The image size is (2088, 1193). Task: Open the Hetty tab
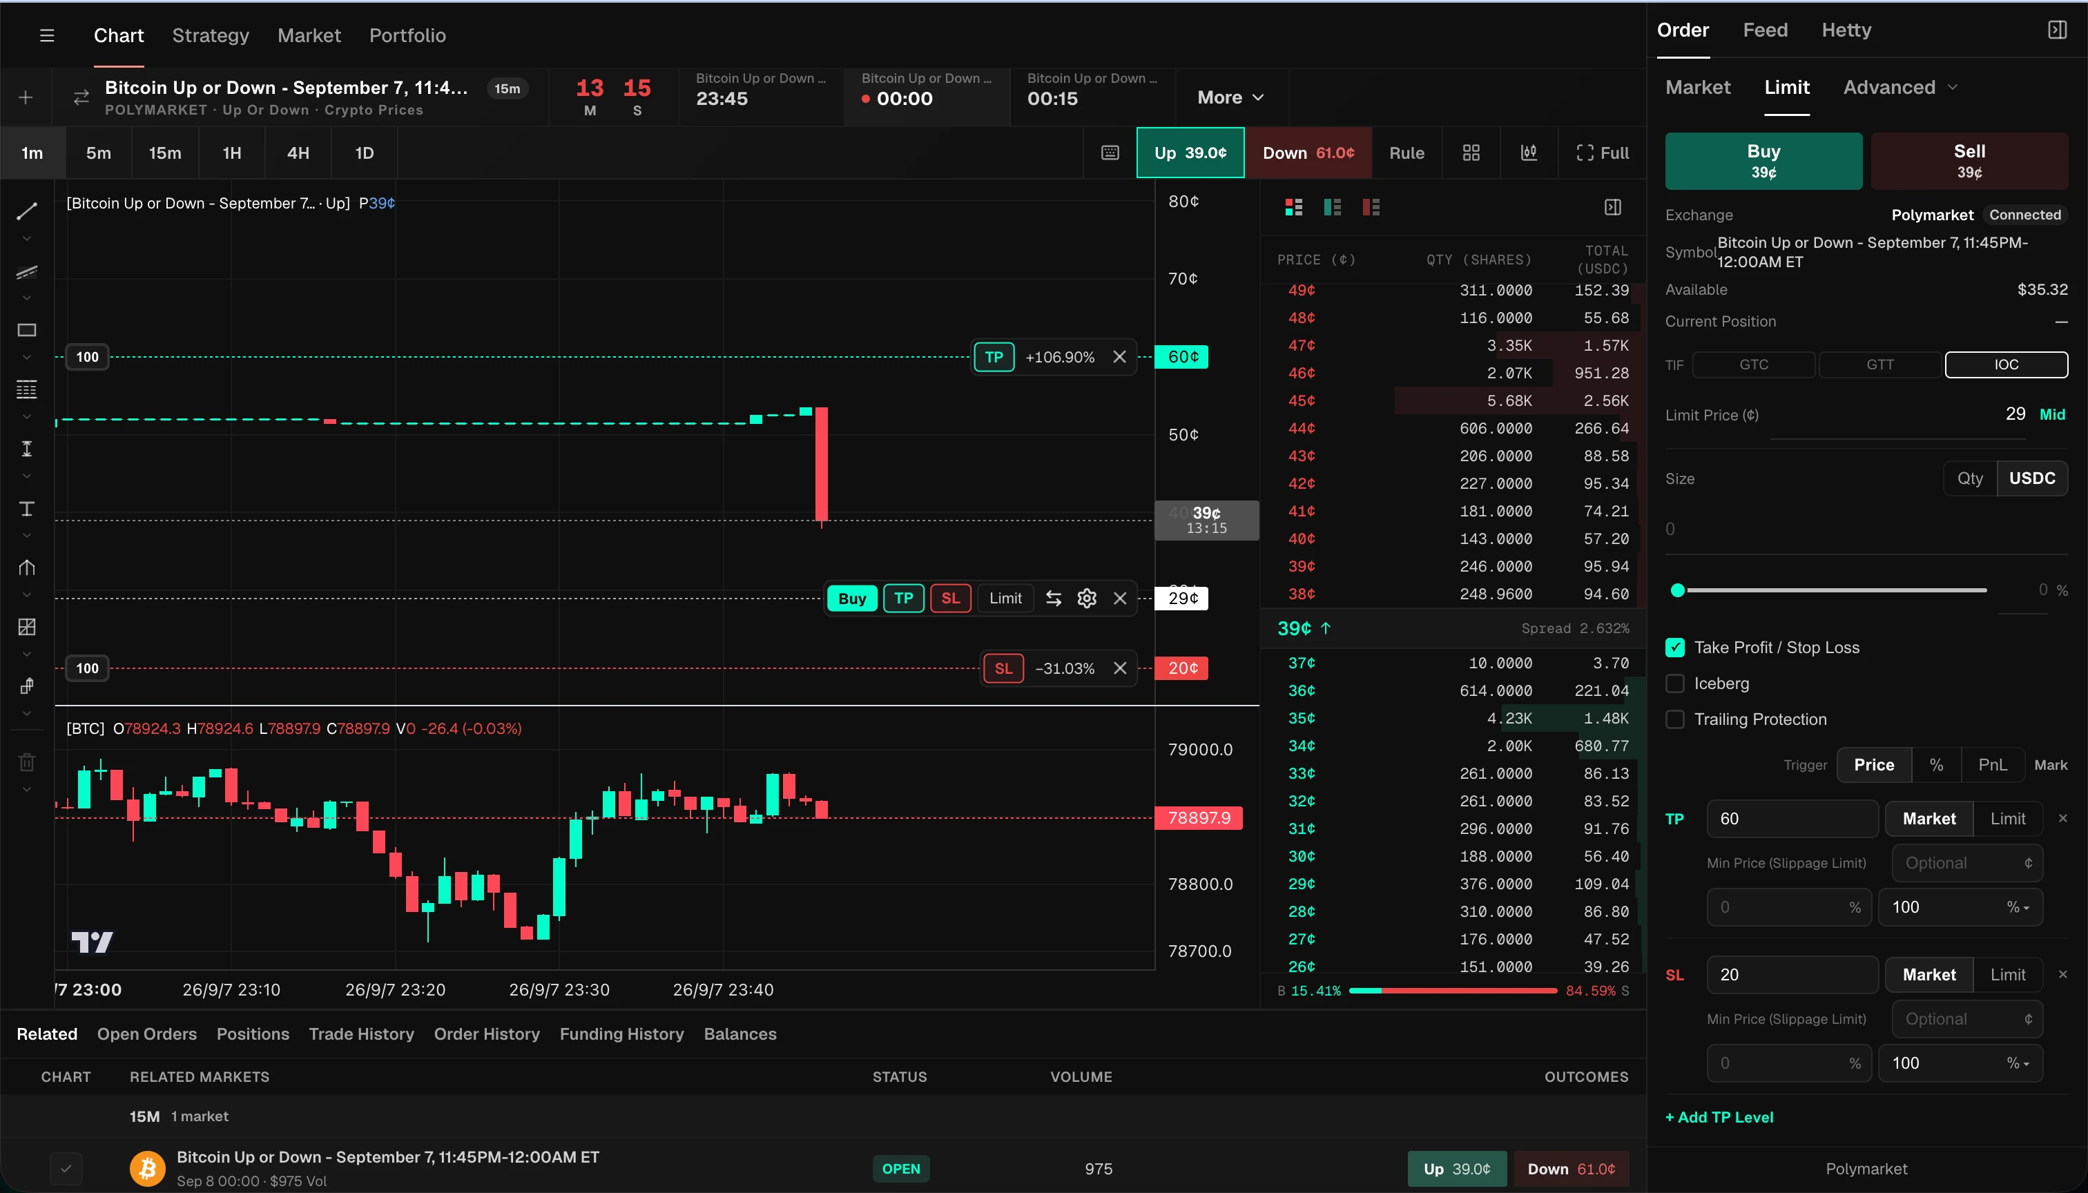click(1846, 30)
